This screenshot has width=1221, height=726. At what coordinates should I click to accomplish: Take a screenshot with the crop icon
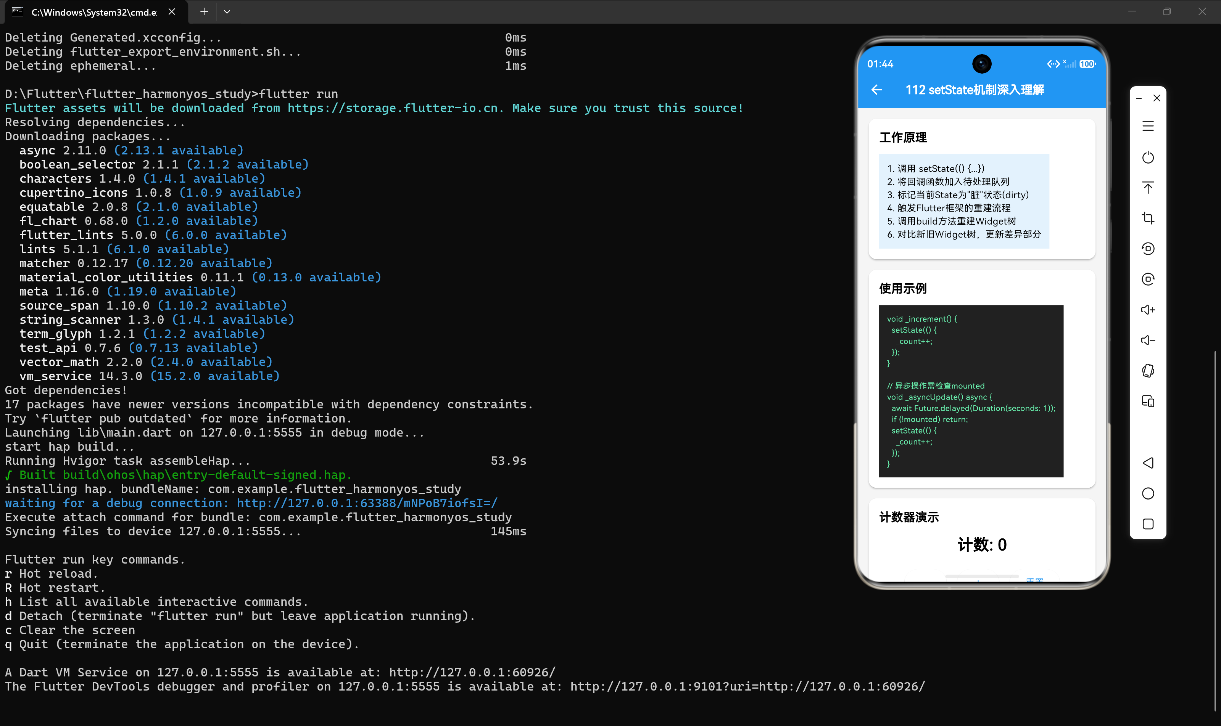pos(1148,218)
